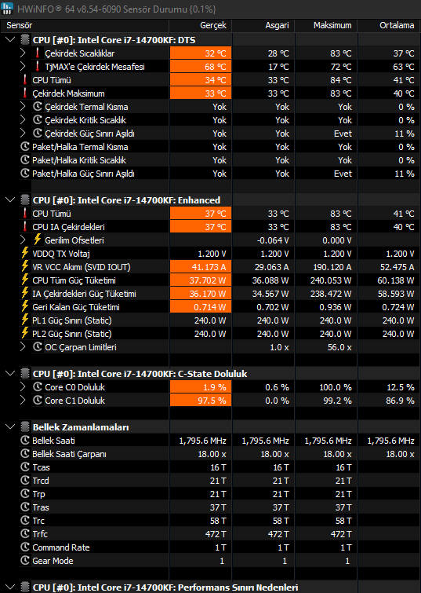
Task: Click clock icon beside Paket/Halka Kritik Sıcaklık
Action: (x=25, y=160)
